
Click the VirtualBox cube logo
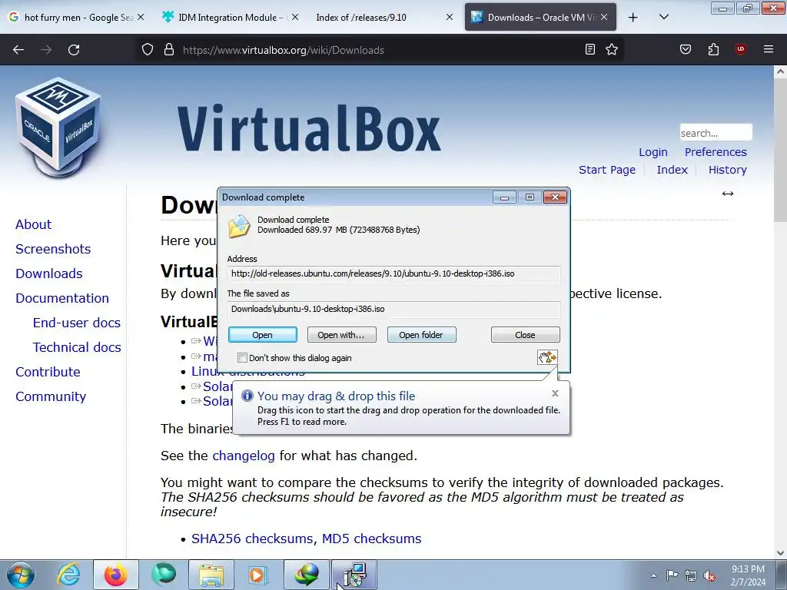pos(58,128)
